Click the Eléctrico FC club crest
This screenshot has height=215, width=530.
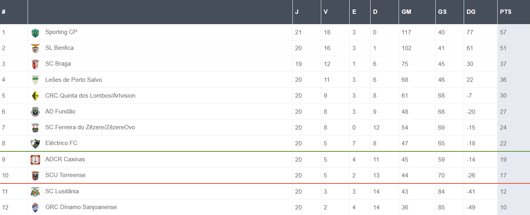pyautogui.click(x=36, y=143)
